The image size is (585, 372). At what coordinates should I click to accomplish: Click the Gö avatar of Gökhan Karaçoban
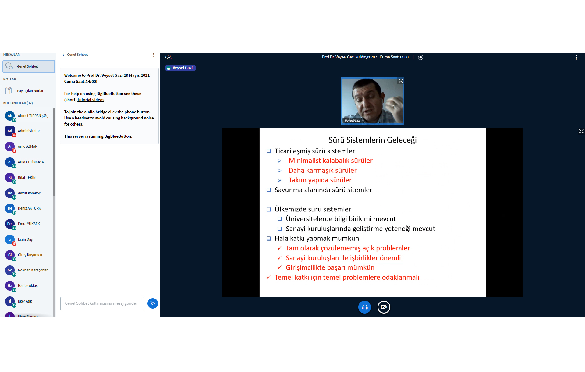10,270
